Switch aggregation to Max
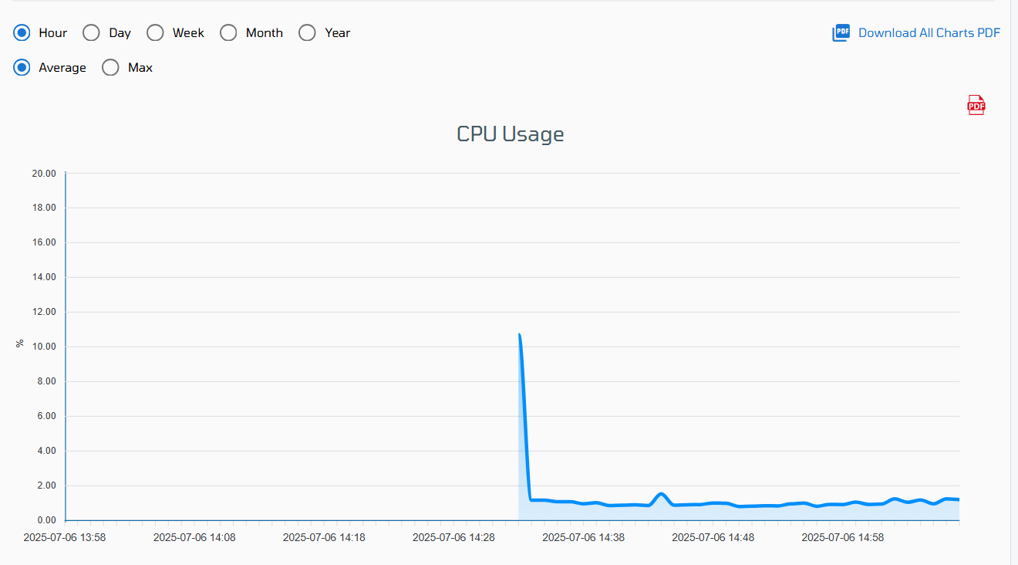Viewport: 1018px width, 565px height. tap(110, 67)
